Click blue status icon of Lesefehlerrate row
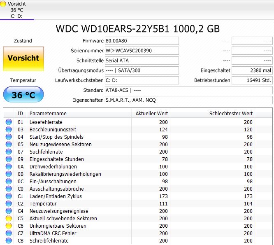274x245 pixels. click(x=9, y=122)
